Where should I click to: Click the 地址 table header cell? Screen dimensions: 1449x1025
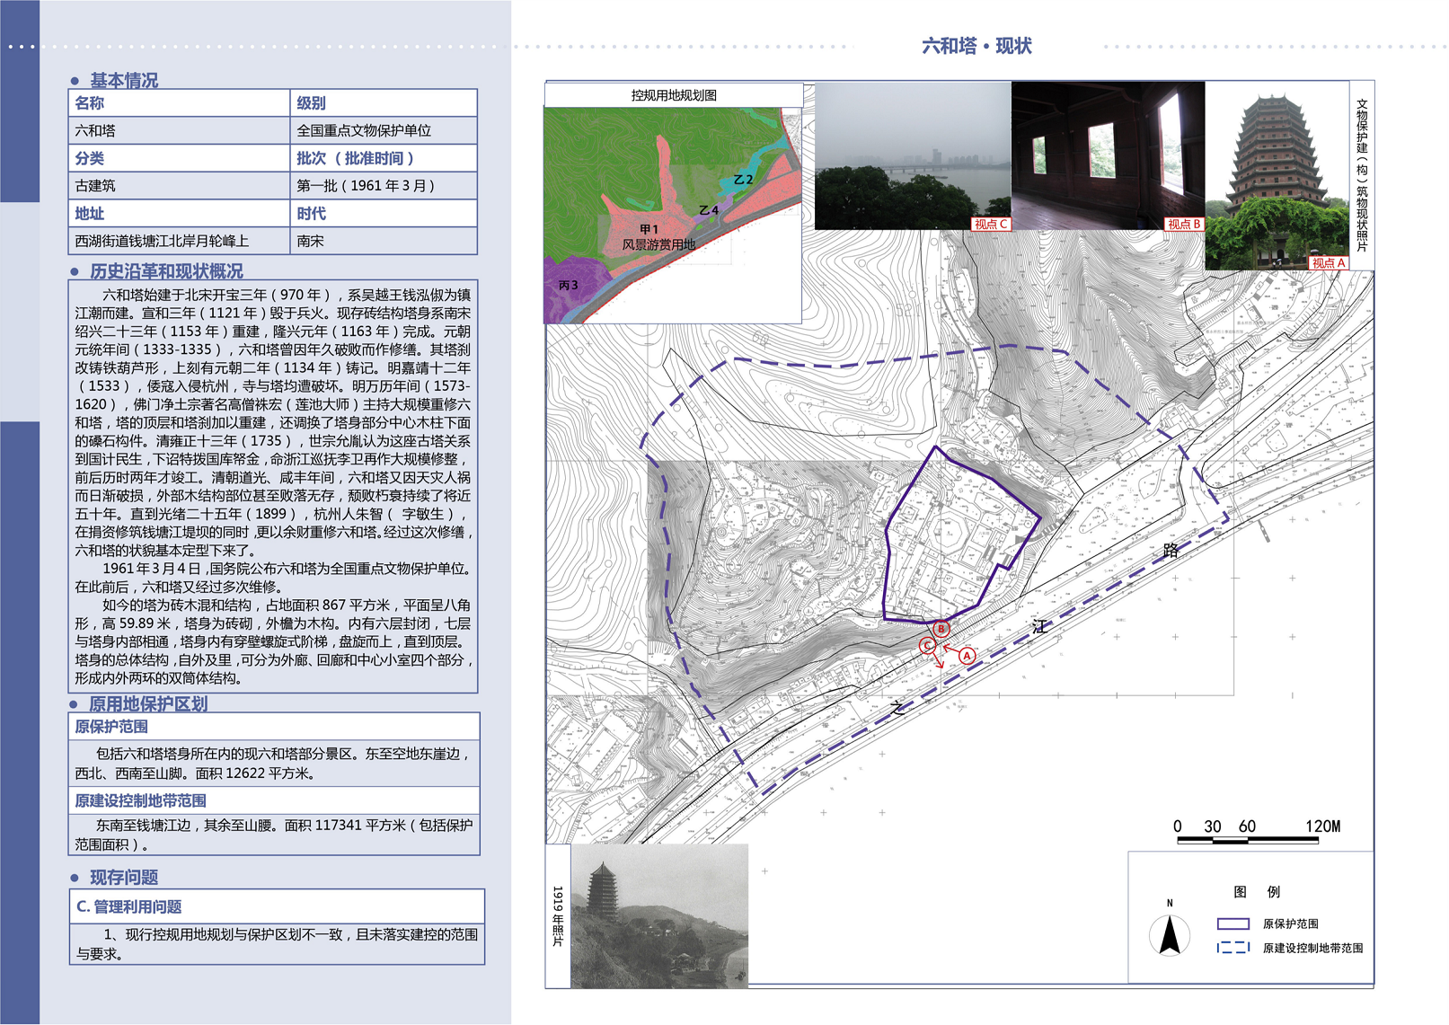pyautogui.click(x=180, y=214)
